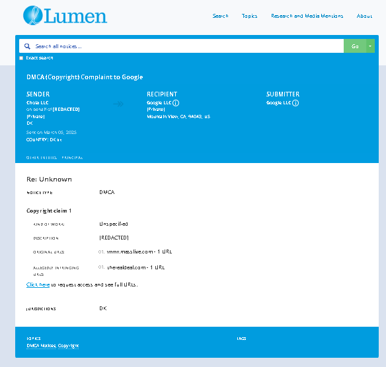Click the double arrow between sender and recipient
Screen dimensions: 386x367
click(x=118, y=104)
